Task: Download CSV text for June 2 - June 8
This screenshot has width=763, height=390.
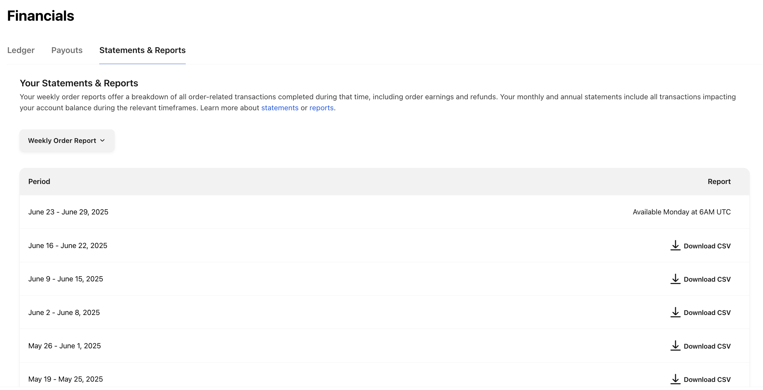Action: click(707, 313)
